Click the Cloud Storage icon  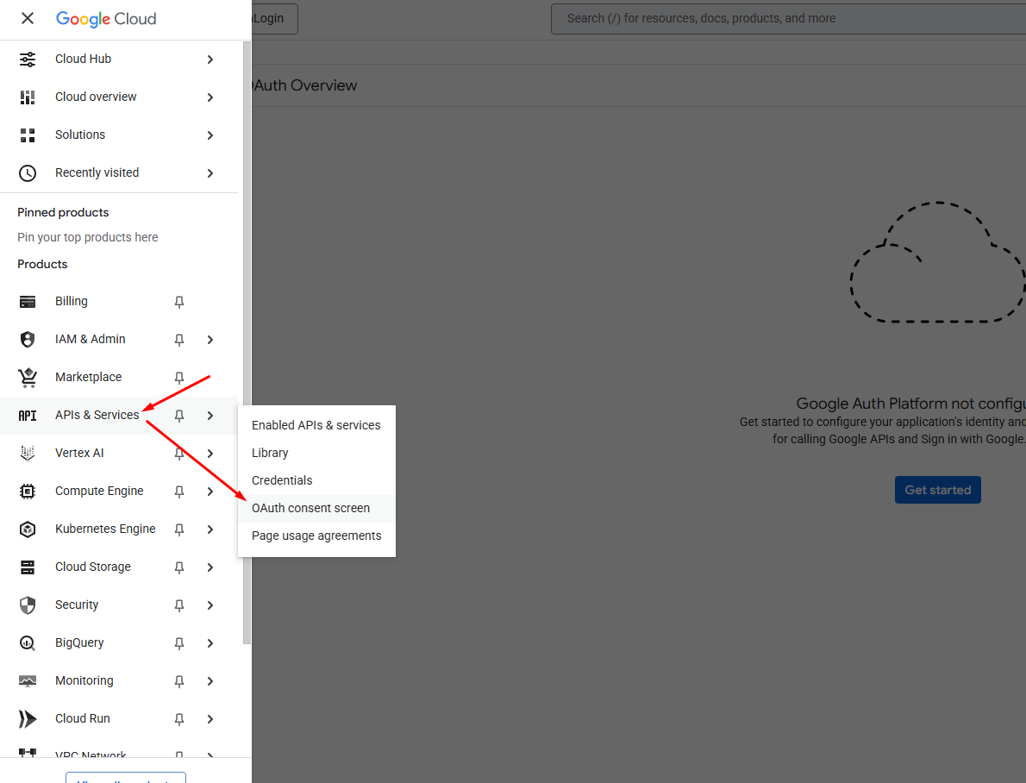(28, 567)
